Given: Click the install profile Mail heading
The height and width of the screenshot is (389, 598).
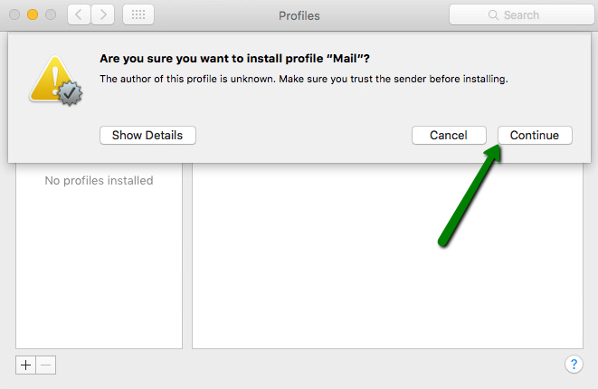Looking at the screenshot, I should (x=234, y=59).
